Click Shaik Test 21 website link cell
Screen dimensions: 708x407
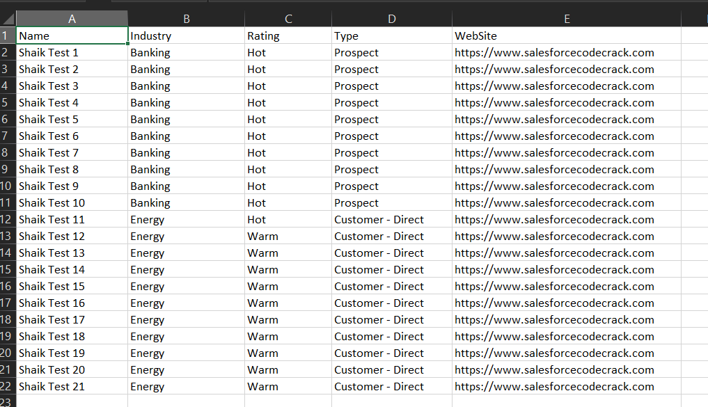click(567, 386)
